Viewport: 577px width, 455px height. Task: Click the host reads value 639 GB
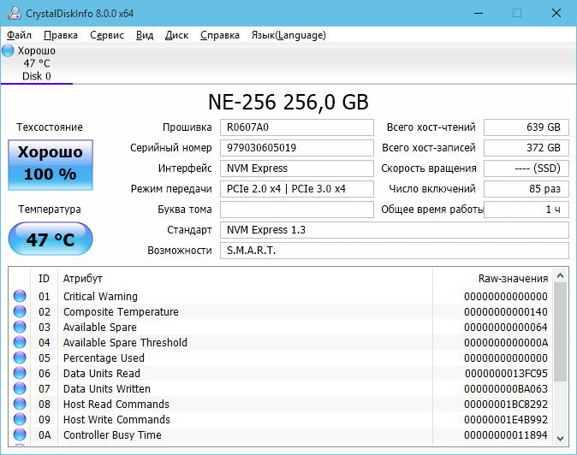tap(526, 127)
